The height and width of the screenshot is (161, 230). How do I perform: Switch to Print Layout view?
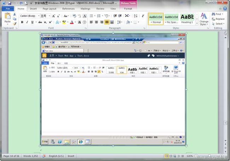[167, 156]
